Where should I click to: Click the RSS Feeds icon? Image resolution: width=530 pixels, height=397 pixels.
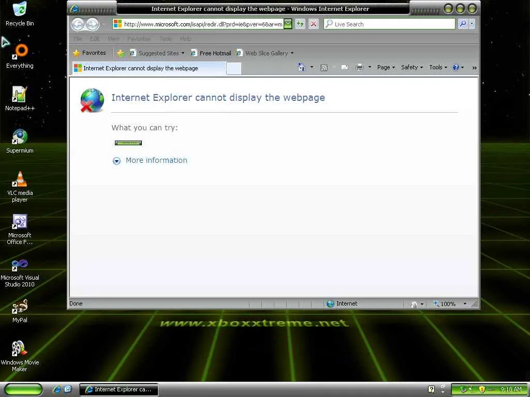324,68
